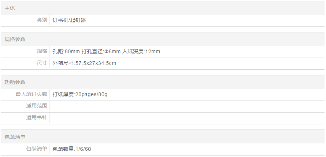Select the 适用范围 row label
Screen dimensions: 326x157
click(x=37, y=106)
